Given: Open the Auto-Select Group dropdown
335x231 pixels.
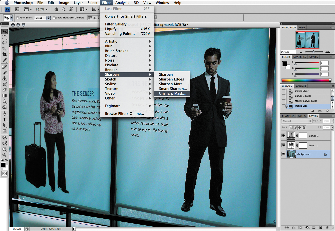Looking at the screenshot, I should click(x=43, y=18).
